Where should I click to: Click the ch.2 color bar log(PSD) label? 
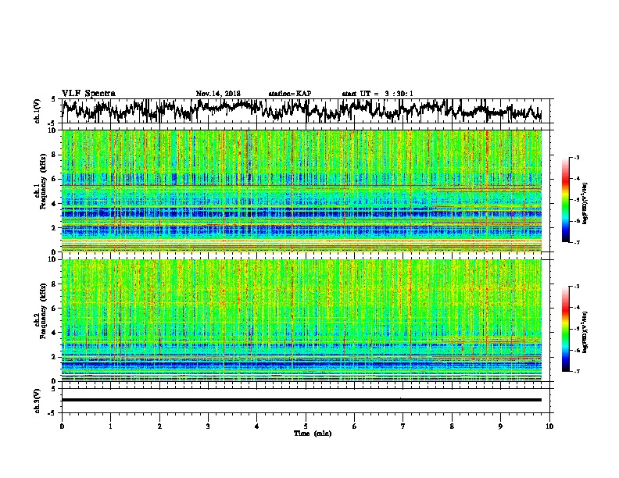(x=585, y=332)
